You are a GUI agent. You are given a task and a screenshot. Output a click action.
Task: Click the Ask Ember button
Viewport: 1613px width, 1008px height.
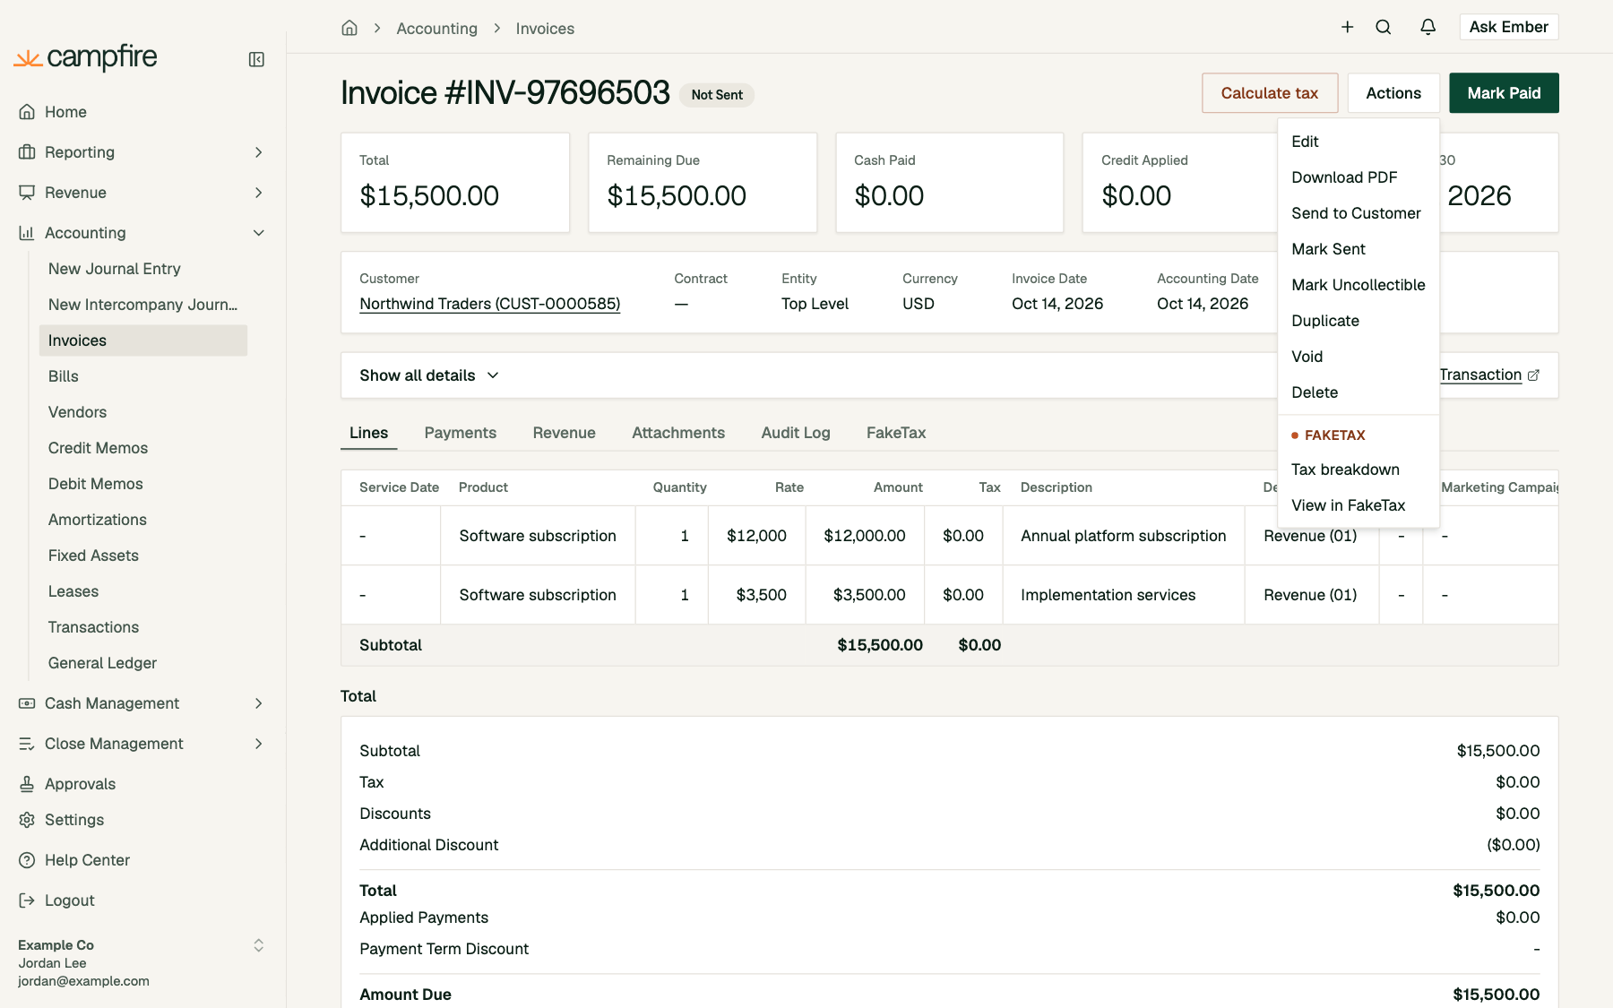click(1508, 27)
